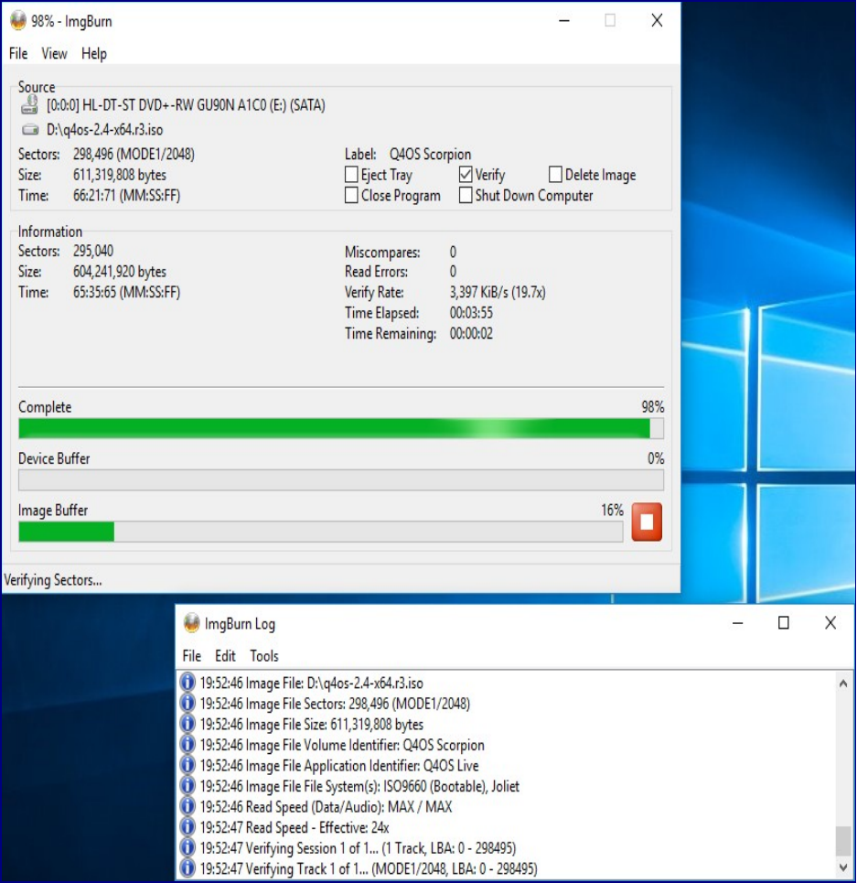
Task: Click ImgBurn title bar app icon
Action: (18, 21)
